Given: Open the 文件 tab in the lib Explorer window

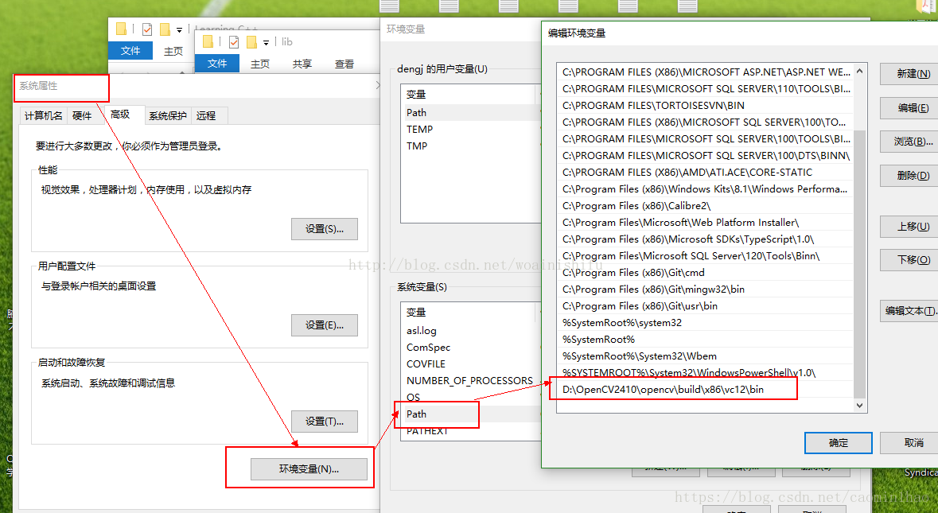Looking at the screenshot, I should [x=217, y=64].
